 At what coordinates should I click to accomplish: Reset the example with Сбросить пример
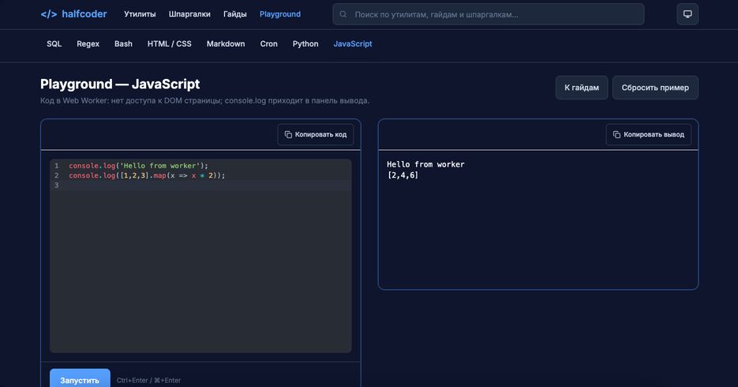coord(655,88)
